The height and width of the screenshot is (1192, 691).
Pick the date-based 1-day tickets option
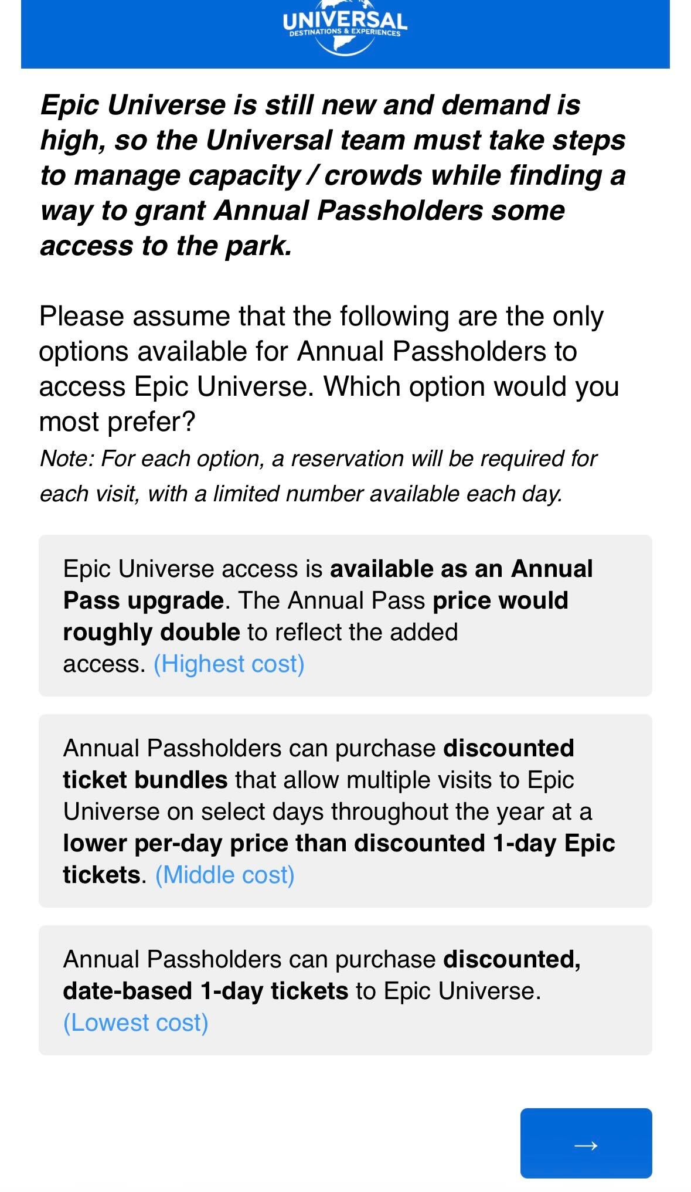[345, 990]
